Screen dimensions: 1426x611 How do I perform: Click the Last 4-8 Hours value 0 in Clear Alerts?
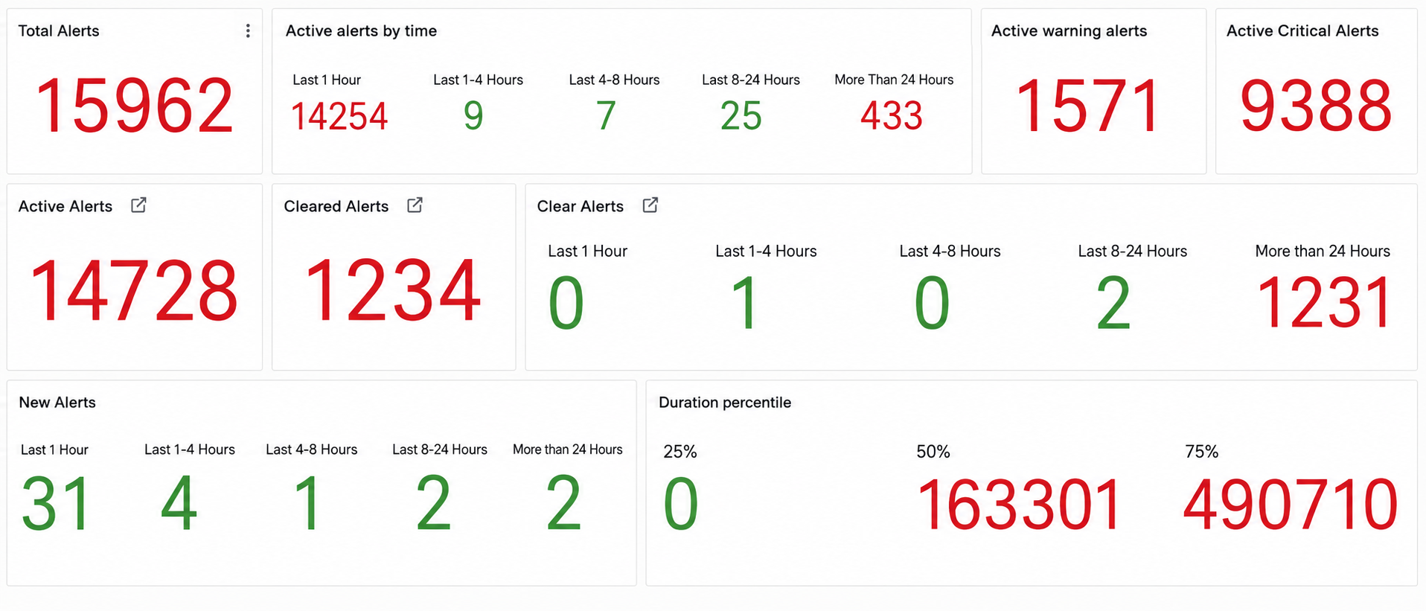[x=932, y=304]
